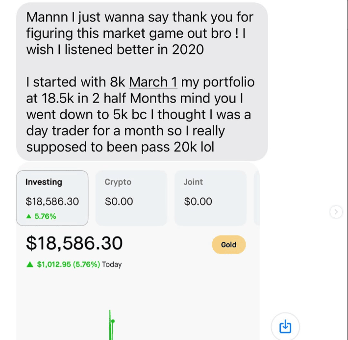
Task: Click the green portfolio chart line
Action: 110,329
